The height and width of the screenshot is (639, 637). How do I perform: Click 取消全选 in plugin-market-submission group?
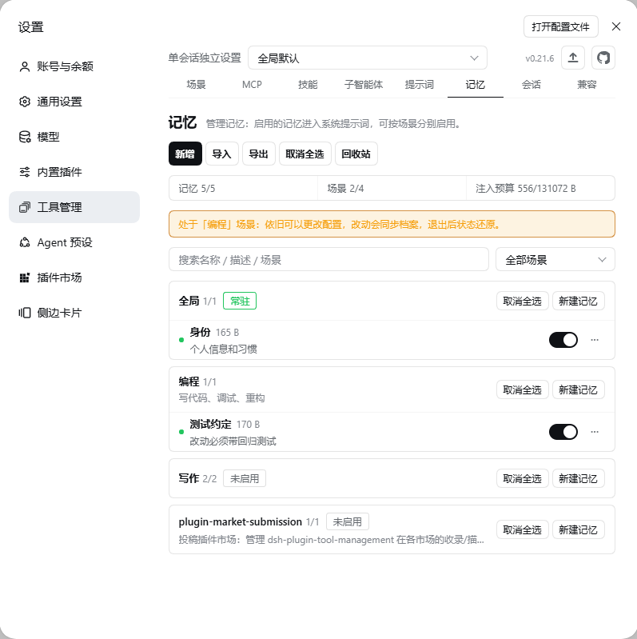pyautogui.click(x=523, y=529)
